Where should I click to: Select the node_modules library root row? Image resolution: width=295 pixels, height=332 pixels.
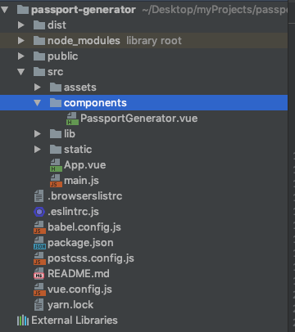click(143, 41)
